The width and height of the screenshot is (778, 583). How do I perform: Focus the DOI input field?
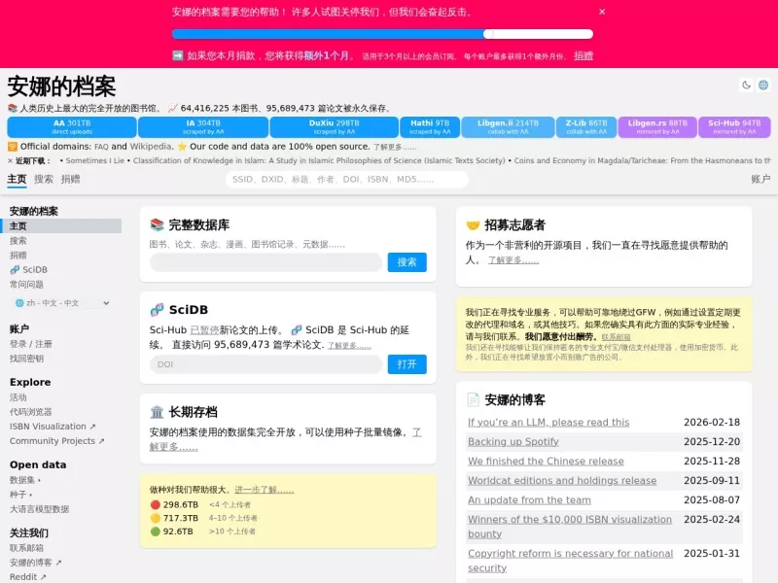click(x=265, y=364)
